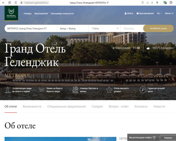176x141 pixels.
Task: Open the hamburger icon beside Меню
Action: click(173, 13)
